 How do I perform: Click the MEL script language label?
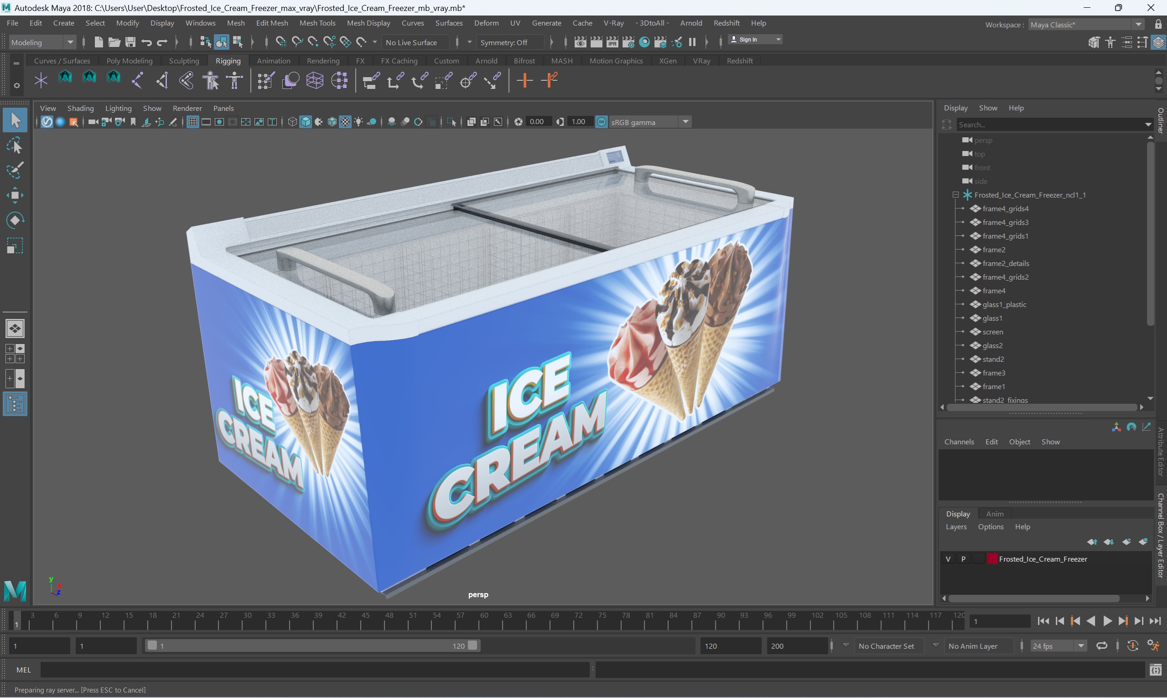coord(24,670)
